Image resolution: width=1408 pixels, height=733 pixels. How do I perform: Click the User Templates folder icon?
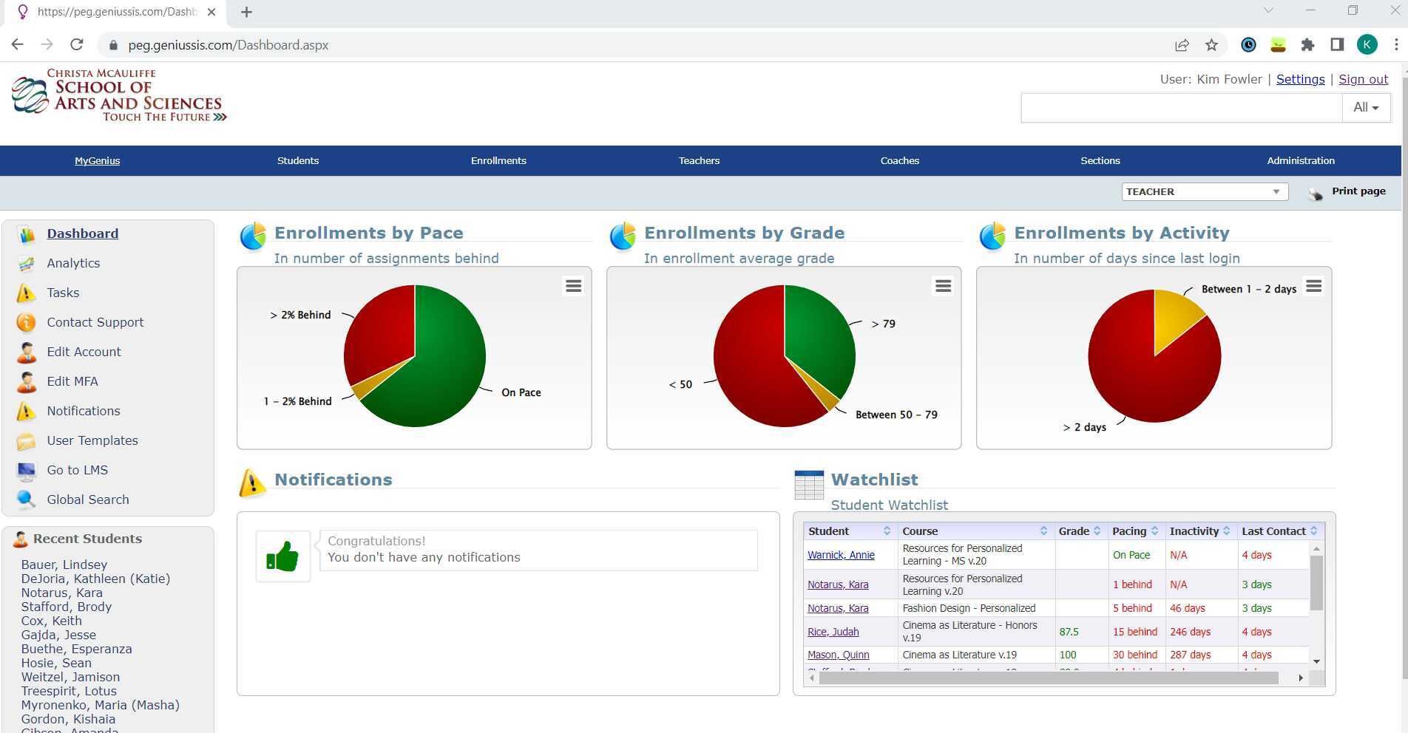pos(26,441)
